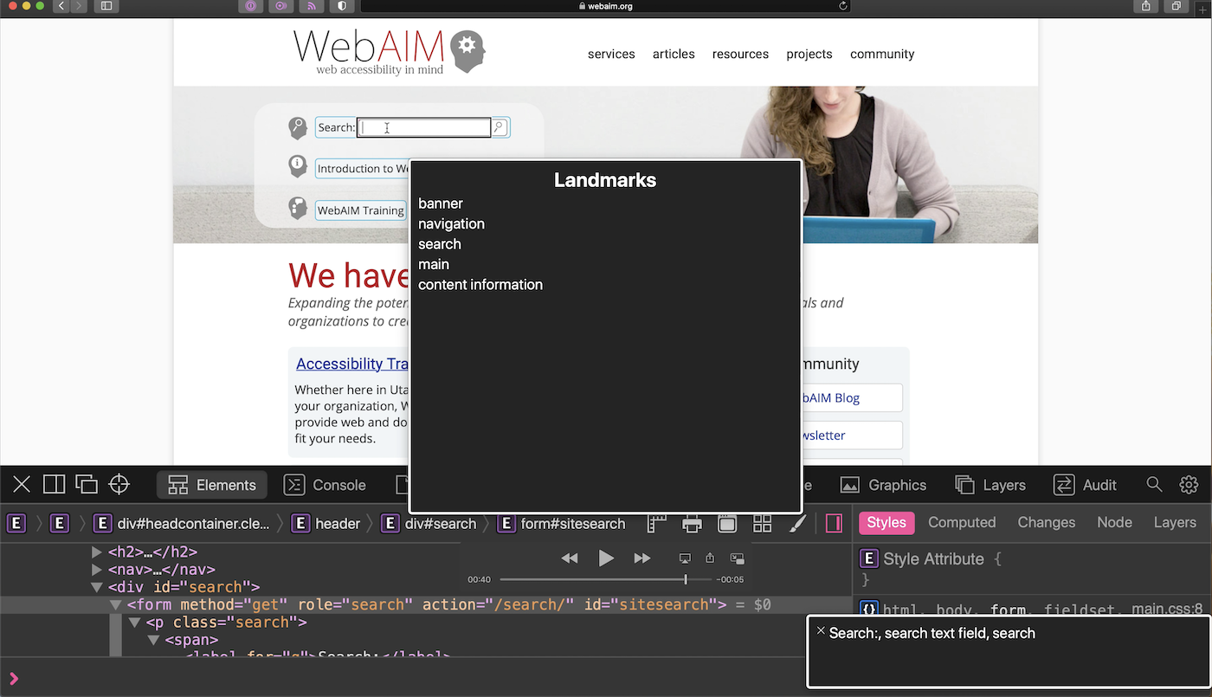Expand the collapsed nav element node
1212x697 pixels.
pyautogui.click(x=97, y=570)
